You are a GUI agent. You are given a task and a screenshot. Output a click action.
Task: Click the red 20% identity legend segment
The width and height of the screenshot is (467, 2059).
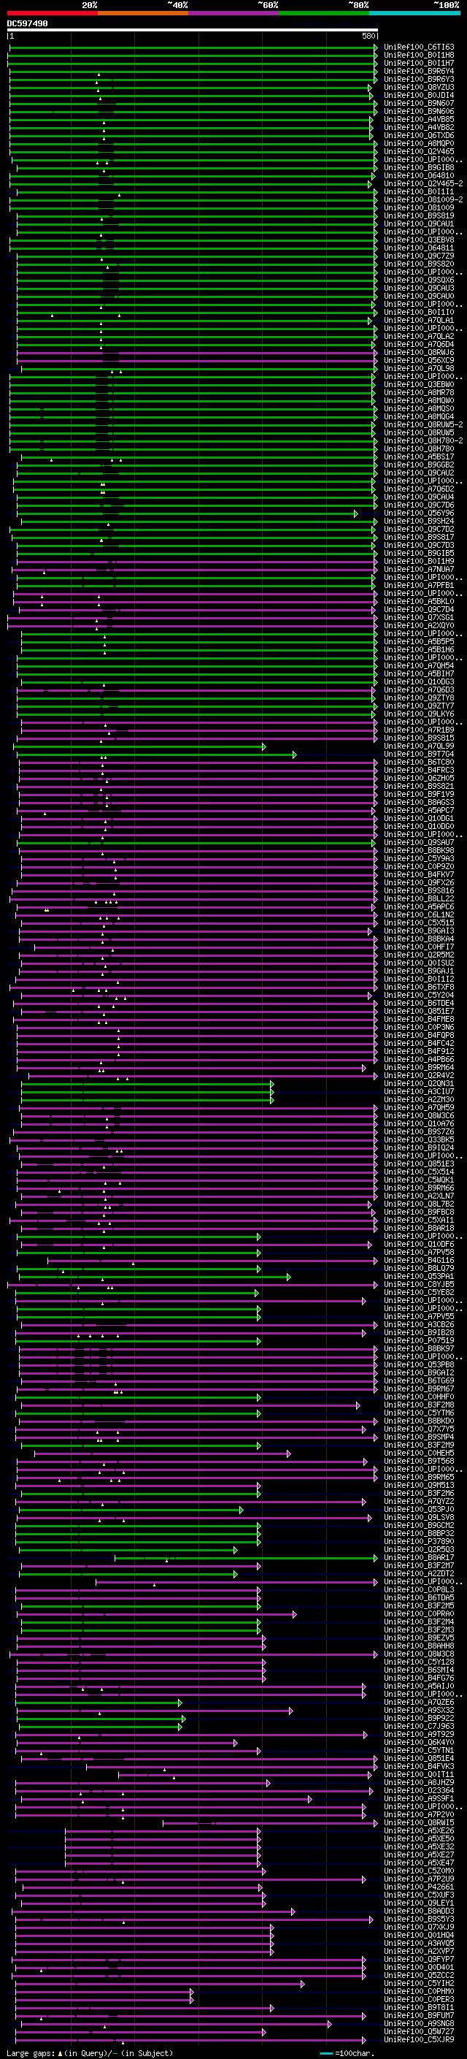tap(52, 14)
